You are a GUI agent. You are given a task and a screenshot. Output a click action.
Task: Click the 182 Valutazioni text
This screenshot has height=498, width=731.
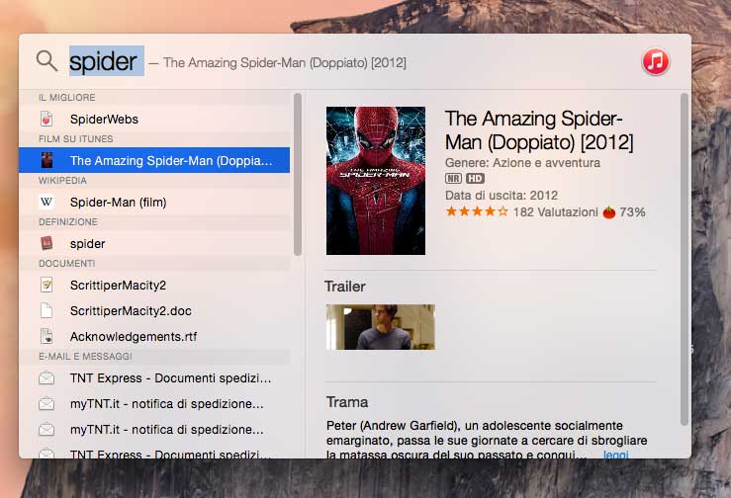(x=555, y=212)
